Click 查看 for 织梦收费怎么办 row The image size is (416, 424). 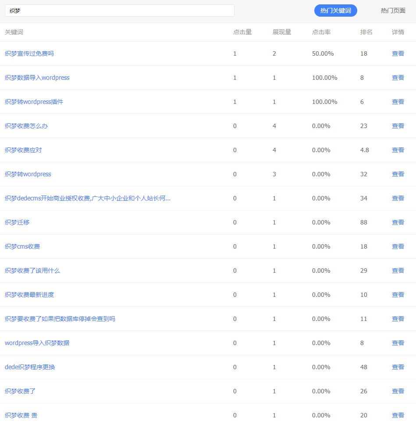[398, 126]
